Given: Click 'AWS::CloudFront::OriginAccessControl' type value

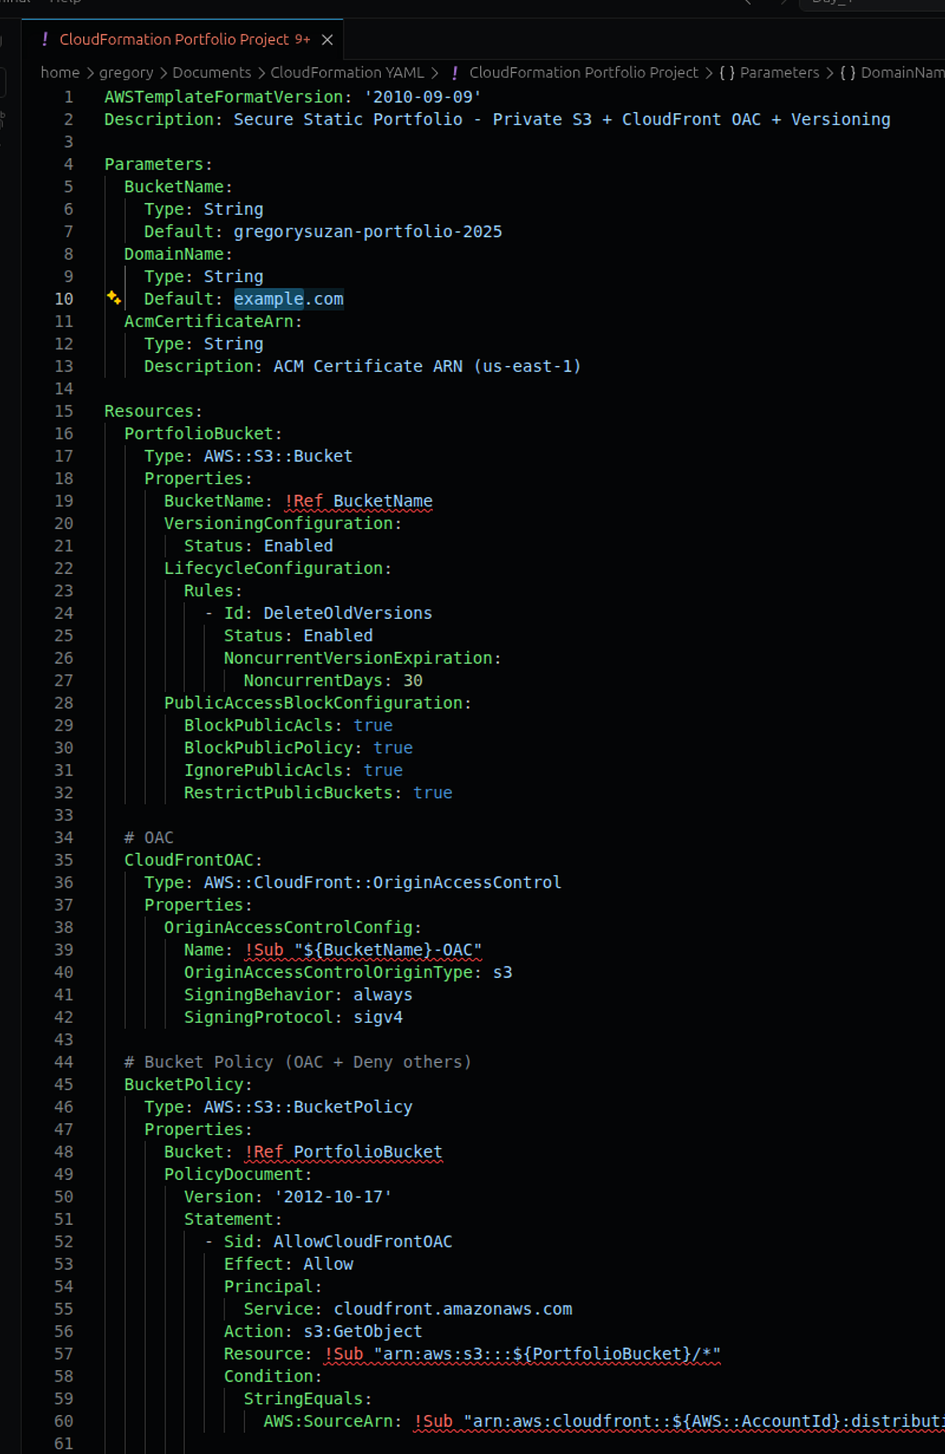Looking at the screenshot, I should click(x=382, y=883).
